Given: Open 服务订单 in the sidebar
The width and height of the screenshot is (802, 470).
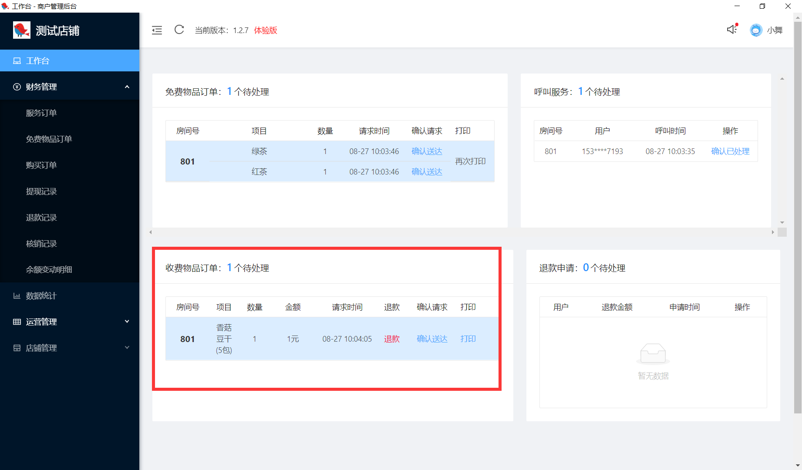Looking at the screenshot, I should (x=41, y=113).
